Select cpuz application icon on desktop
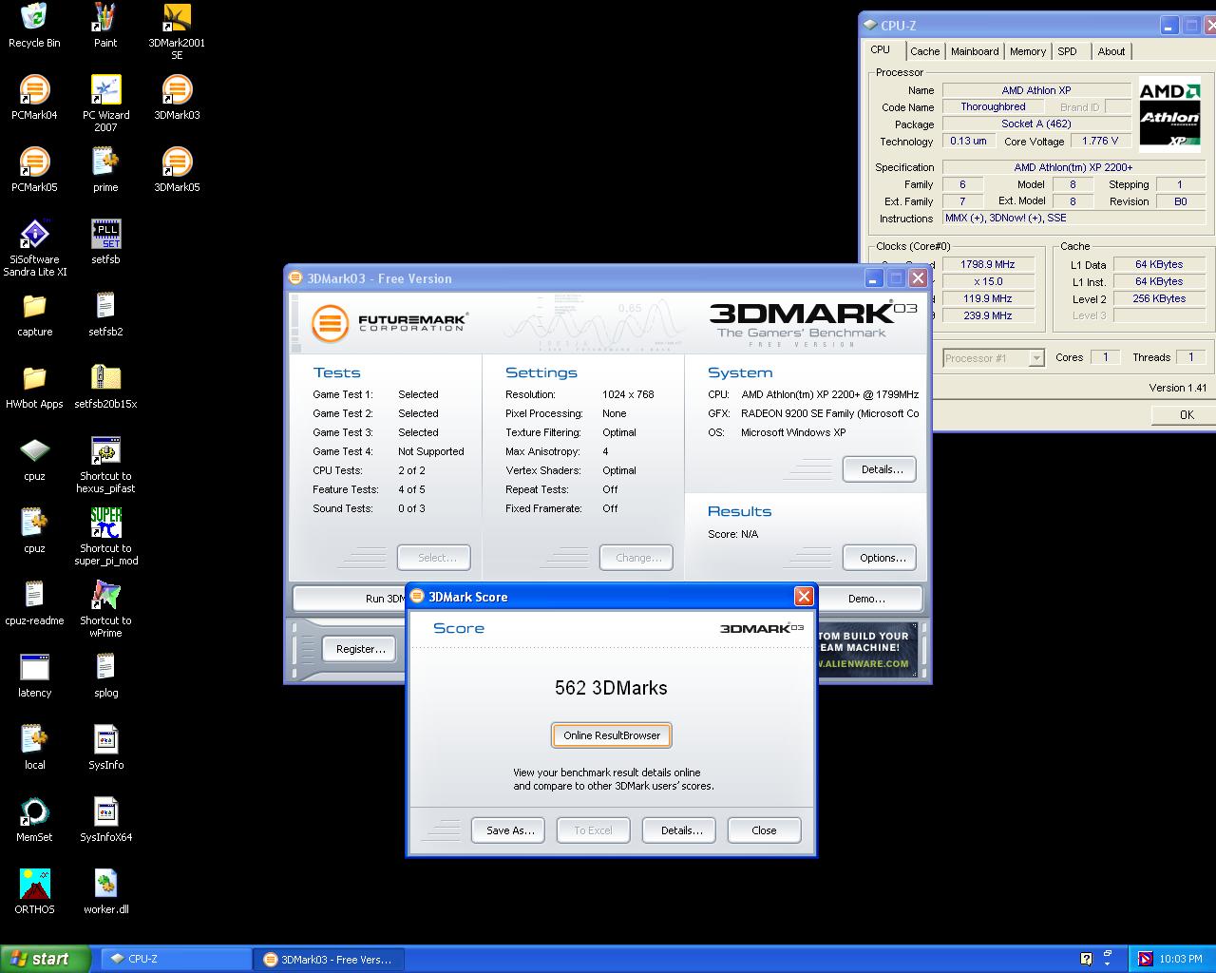Image resolution: width=1216 pixels, height=973 pixels. pyautogui.click(x=34, y=459)
